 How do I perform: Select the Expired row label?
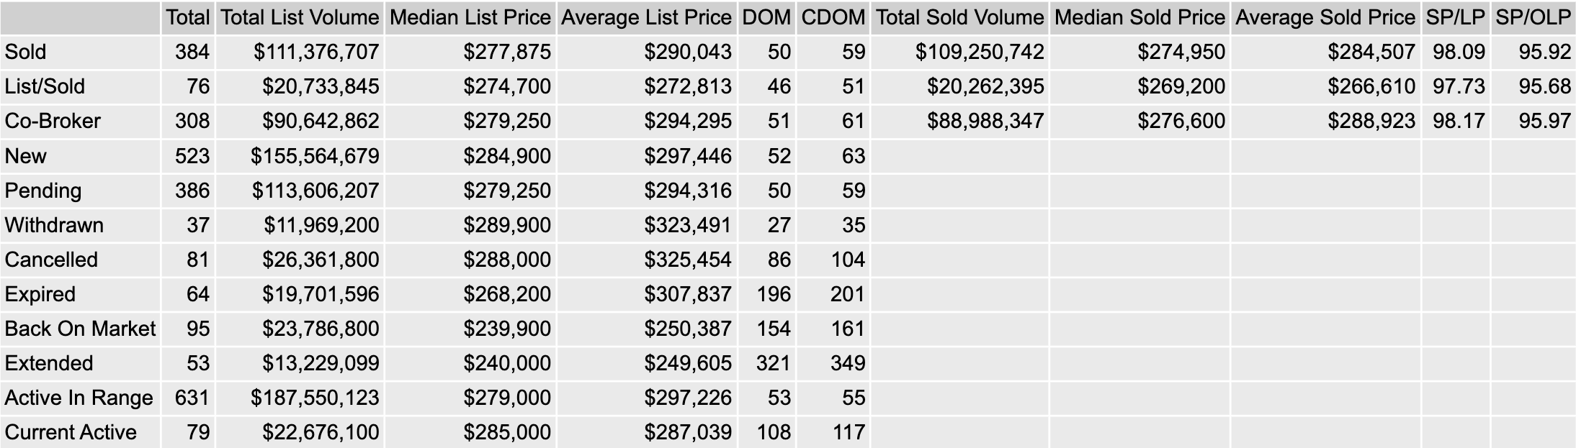pos(40,294)
